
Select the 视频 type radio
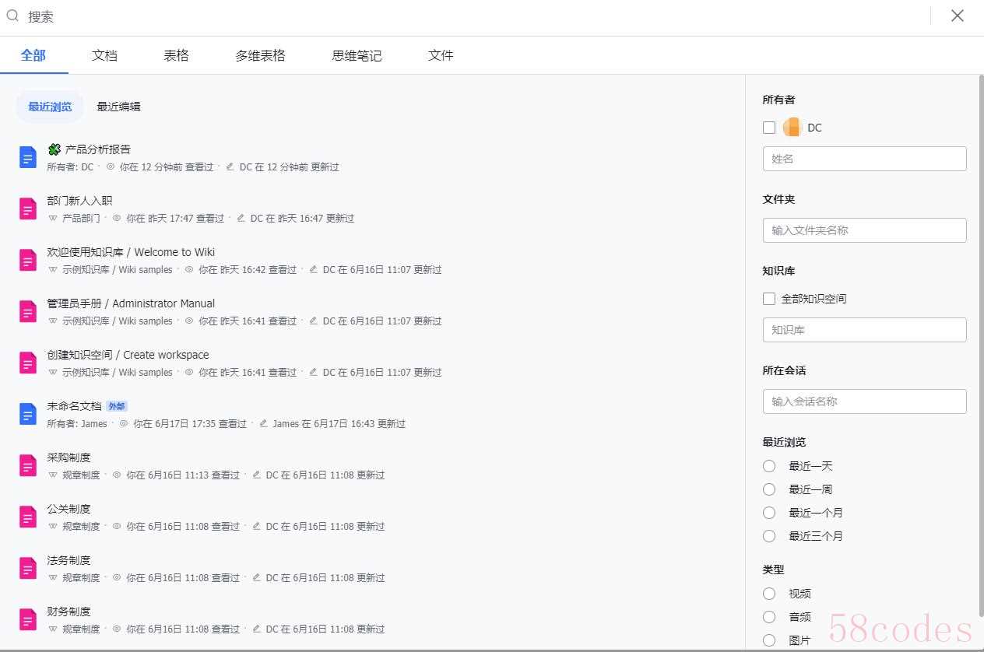click(x=769, y=594)
